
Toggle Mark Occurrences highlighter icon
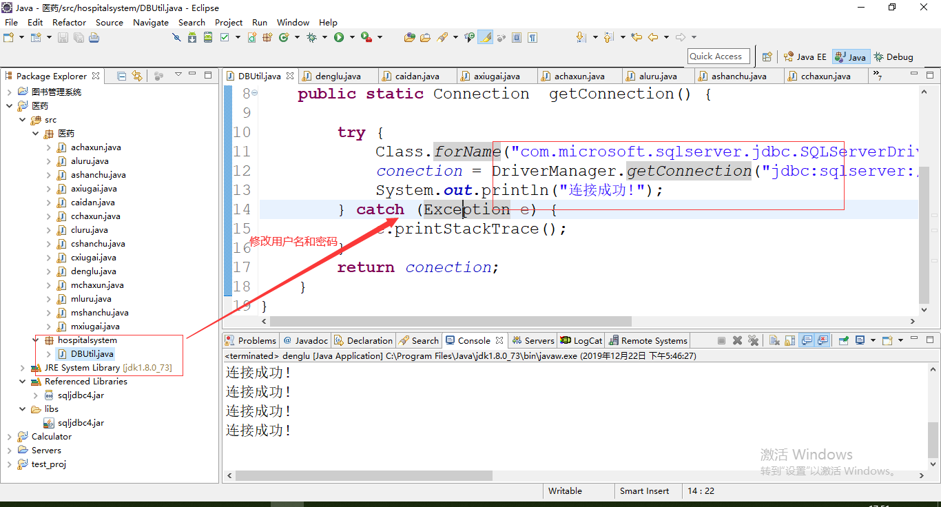[485, 37]
